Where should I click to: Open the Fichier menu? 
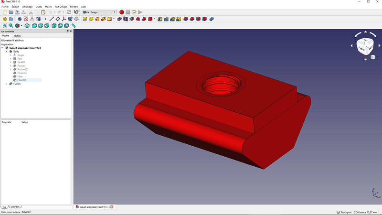[x=5, y=7]
